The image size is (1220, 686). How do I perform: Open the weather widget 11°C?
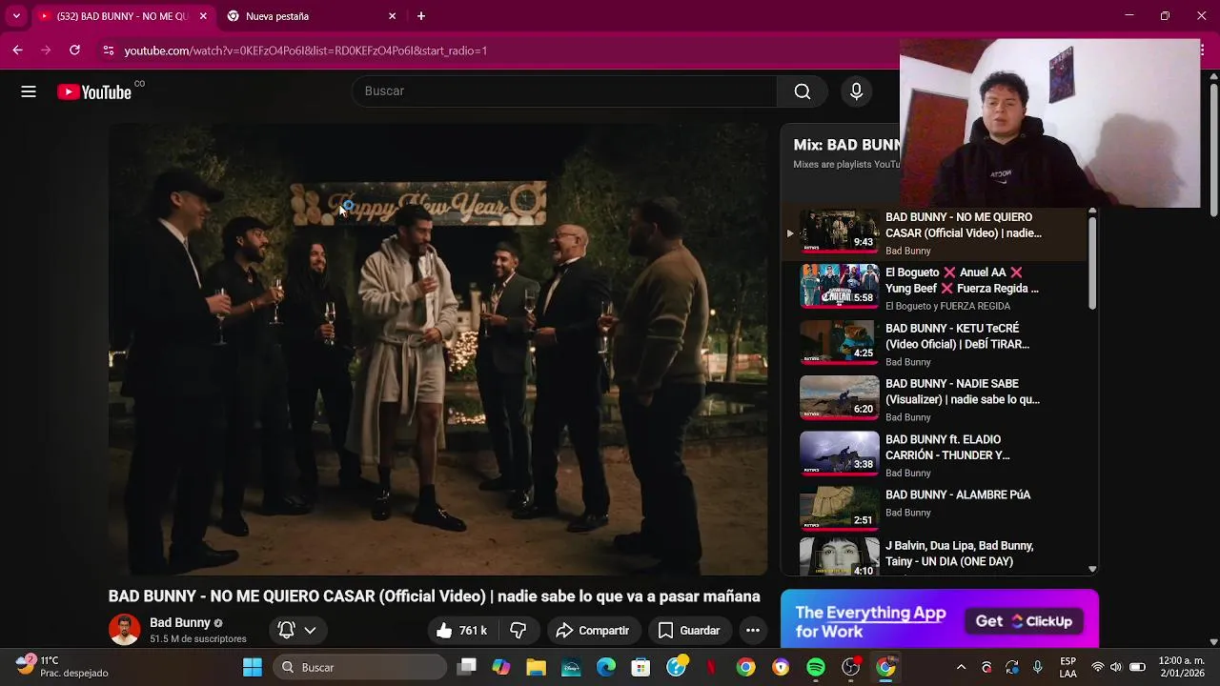tap(62, 667)
